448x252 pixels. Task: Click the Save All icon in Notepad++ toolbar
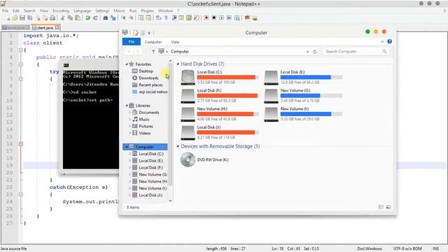[x=29, y=18]
